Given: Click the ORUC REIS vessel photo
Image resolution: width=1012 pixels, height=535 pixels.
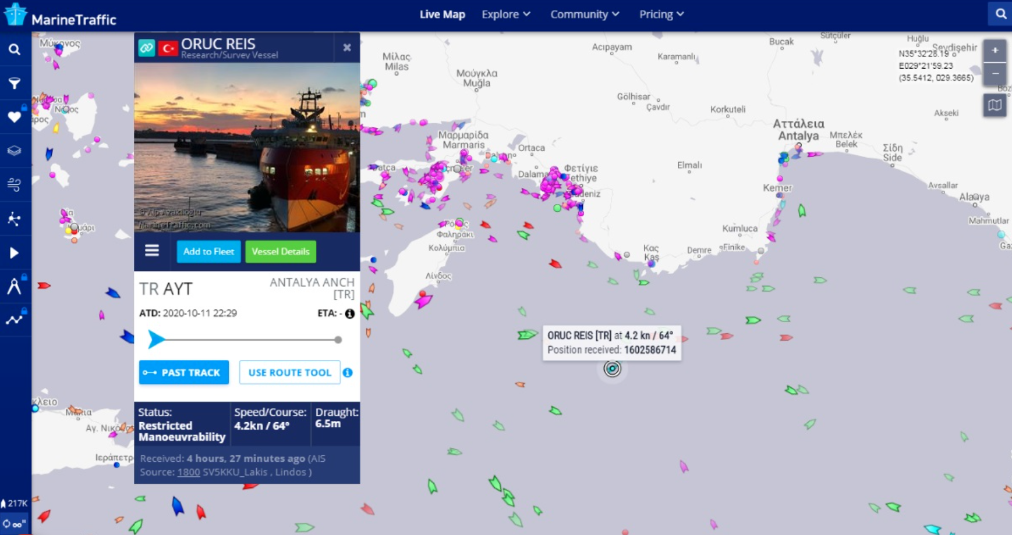Looking at the screenshot, I should pos(247,147).
